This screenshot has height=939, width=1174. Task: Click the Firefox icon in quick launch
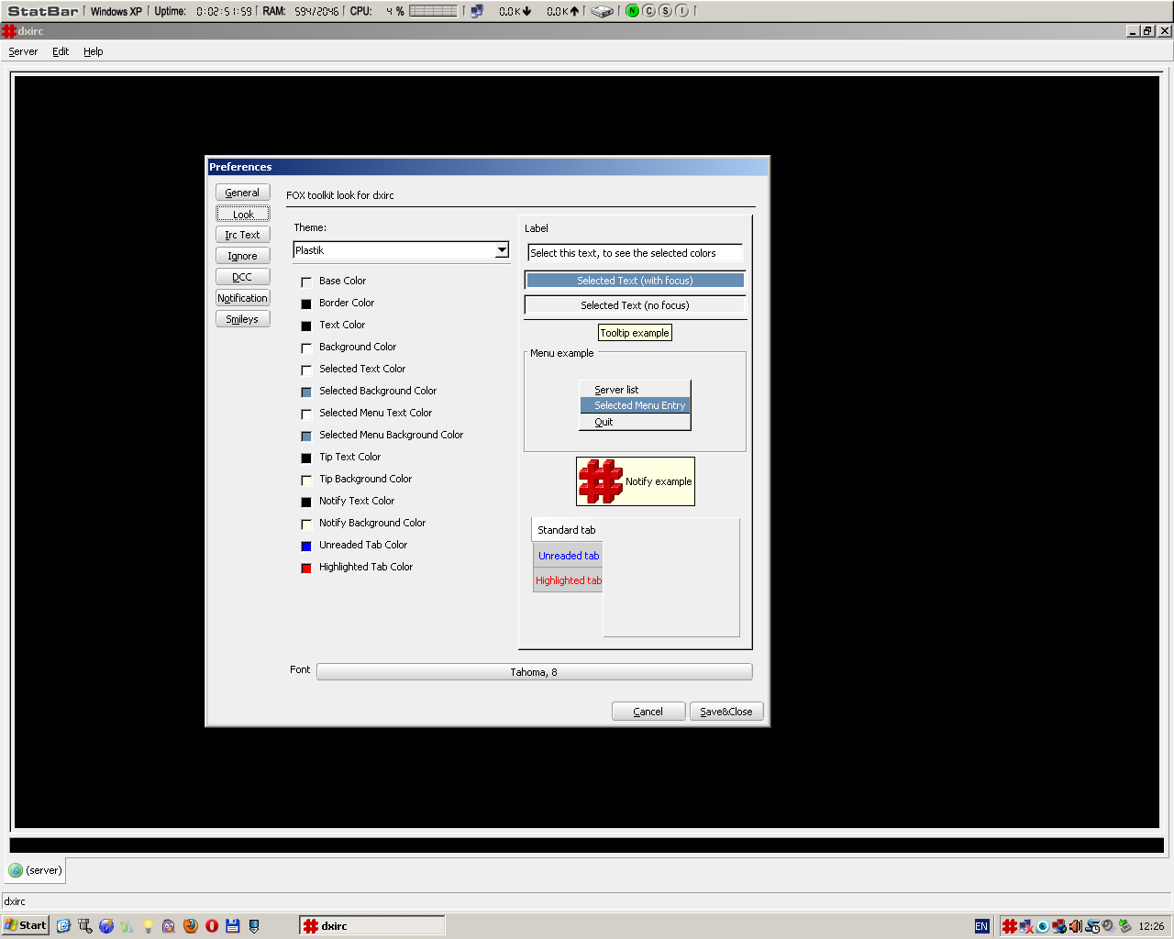coord(190,925)
